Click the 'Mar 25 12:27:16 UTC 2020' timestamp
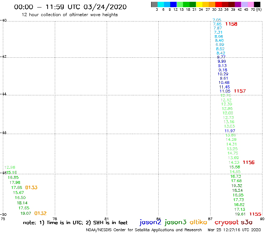 pos(234,230)
